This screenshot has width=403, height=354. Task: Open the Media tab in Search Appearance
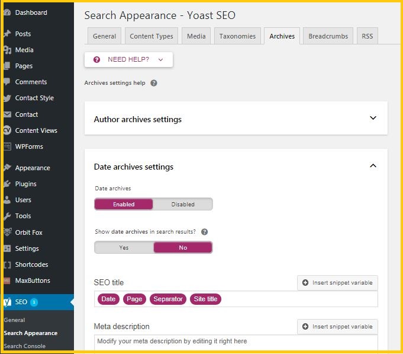click(196, 36)
